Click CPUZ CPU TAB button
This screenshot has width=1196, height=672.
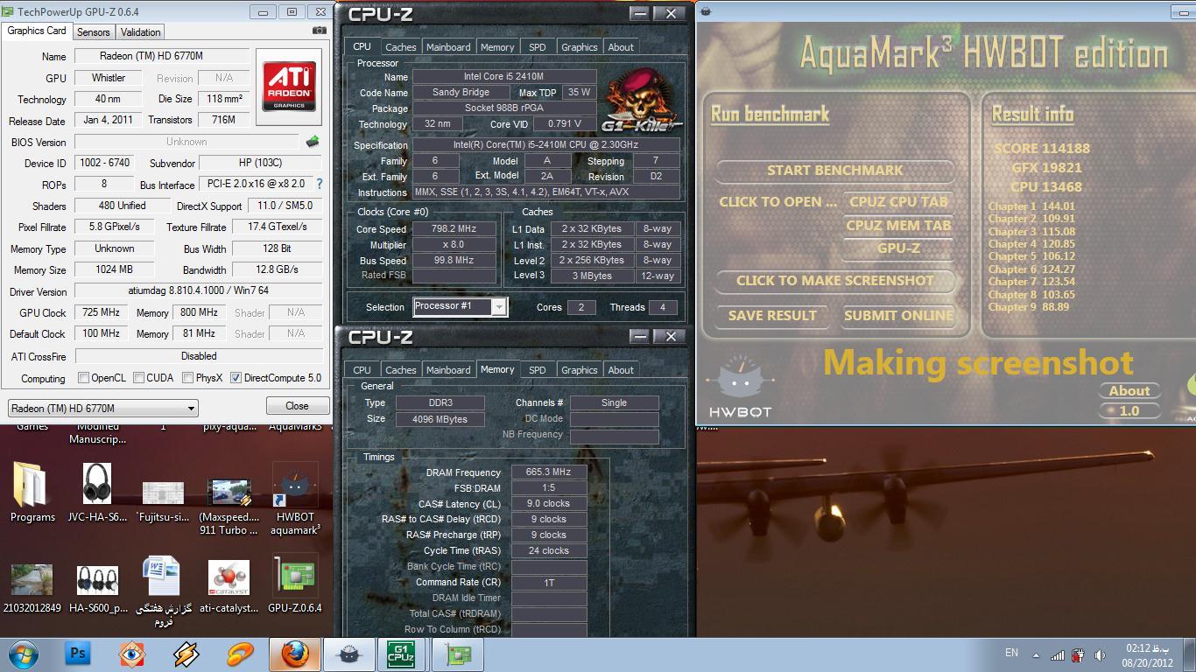(898, 202)
